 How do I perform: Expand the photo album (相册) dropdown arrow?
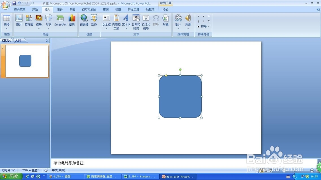(39, 29)
